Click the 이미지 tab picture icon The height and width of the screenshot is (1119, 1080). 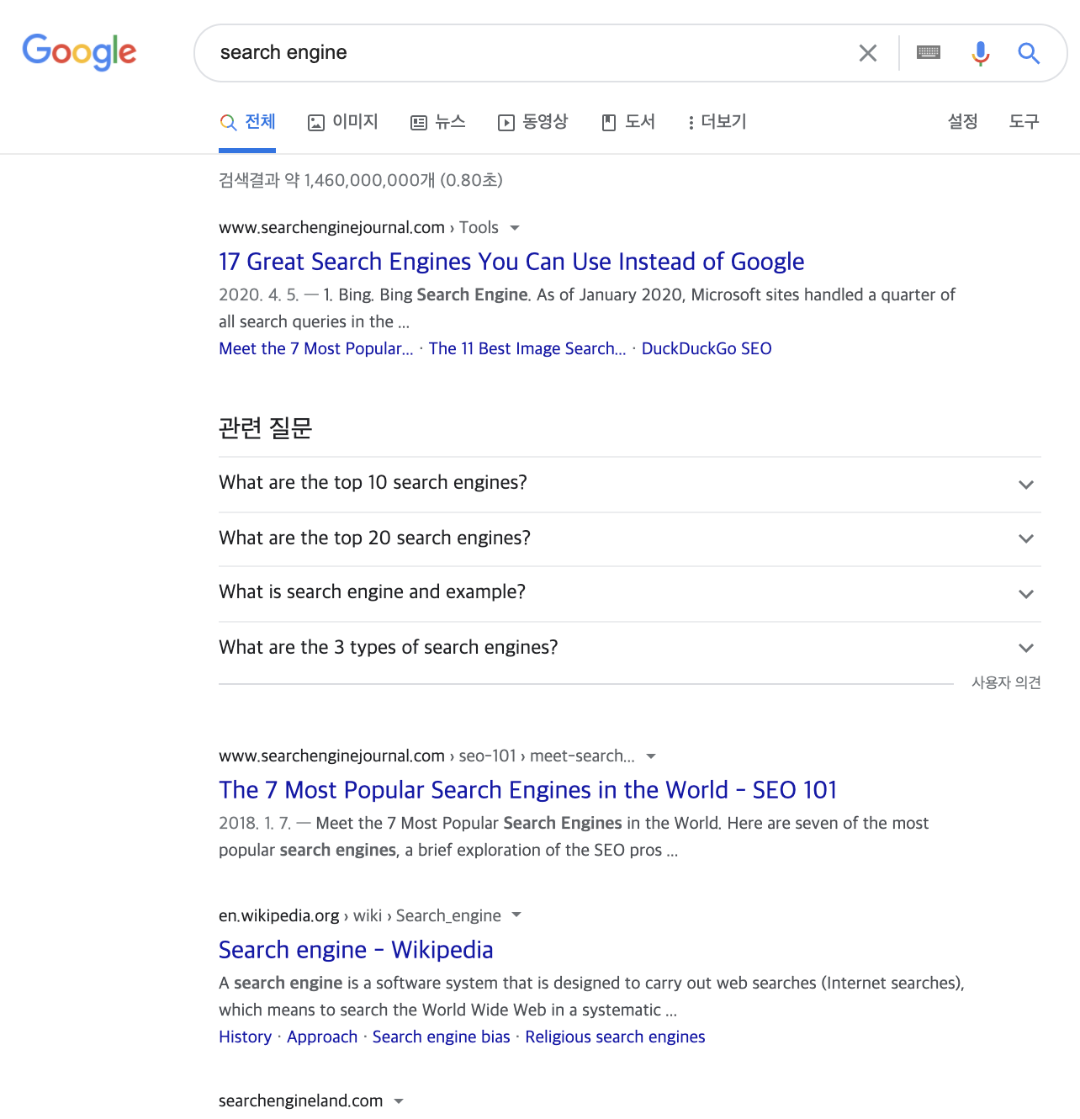pos(316,123)
